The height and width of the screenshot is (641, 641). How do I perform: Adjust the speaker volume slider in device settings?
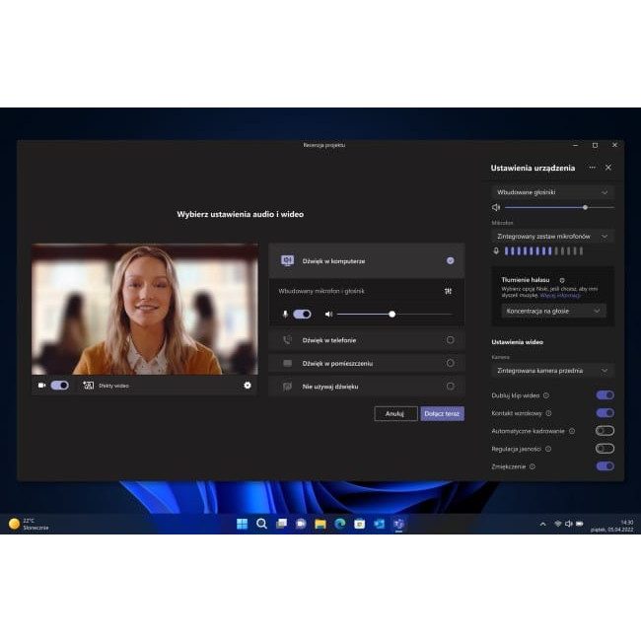(x=559, y=208)
